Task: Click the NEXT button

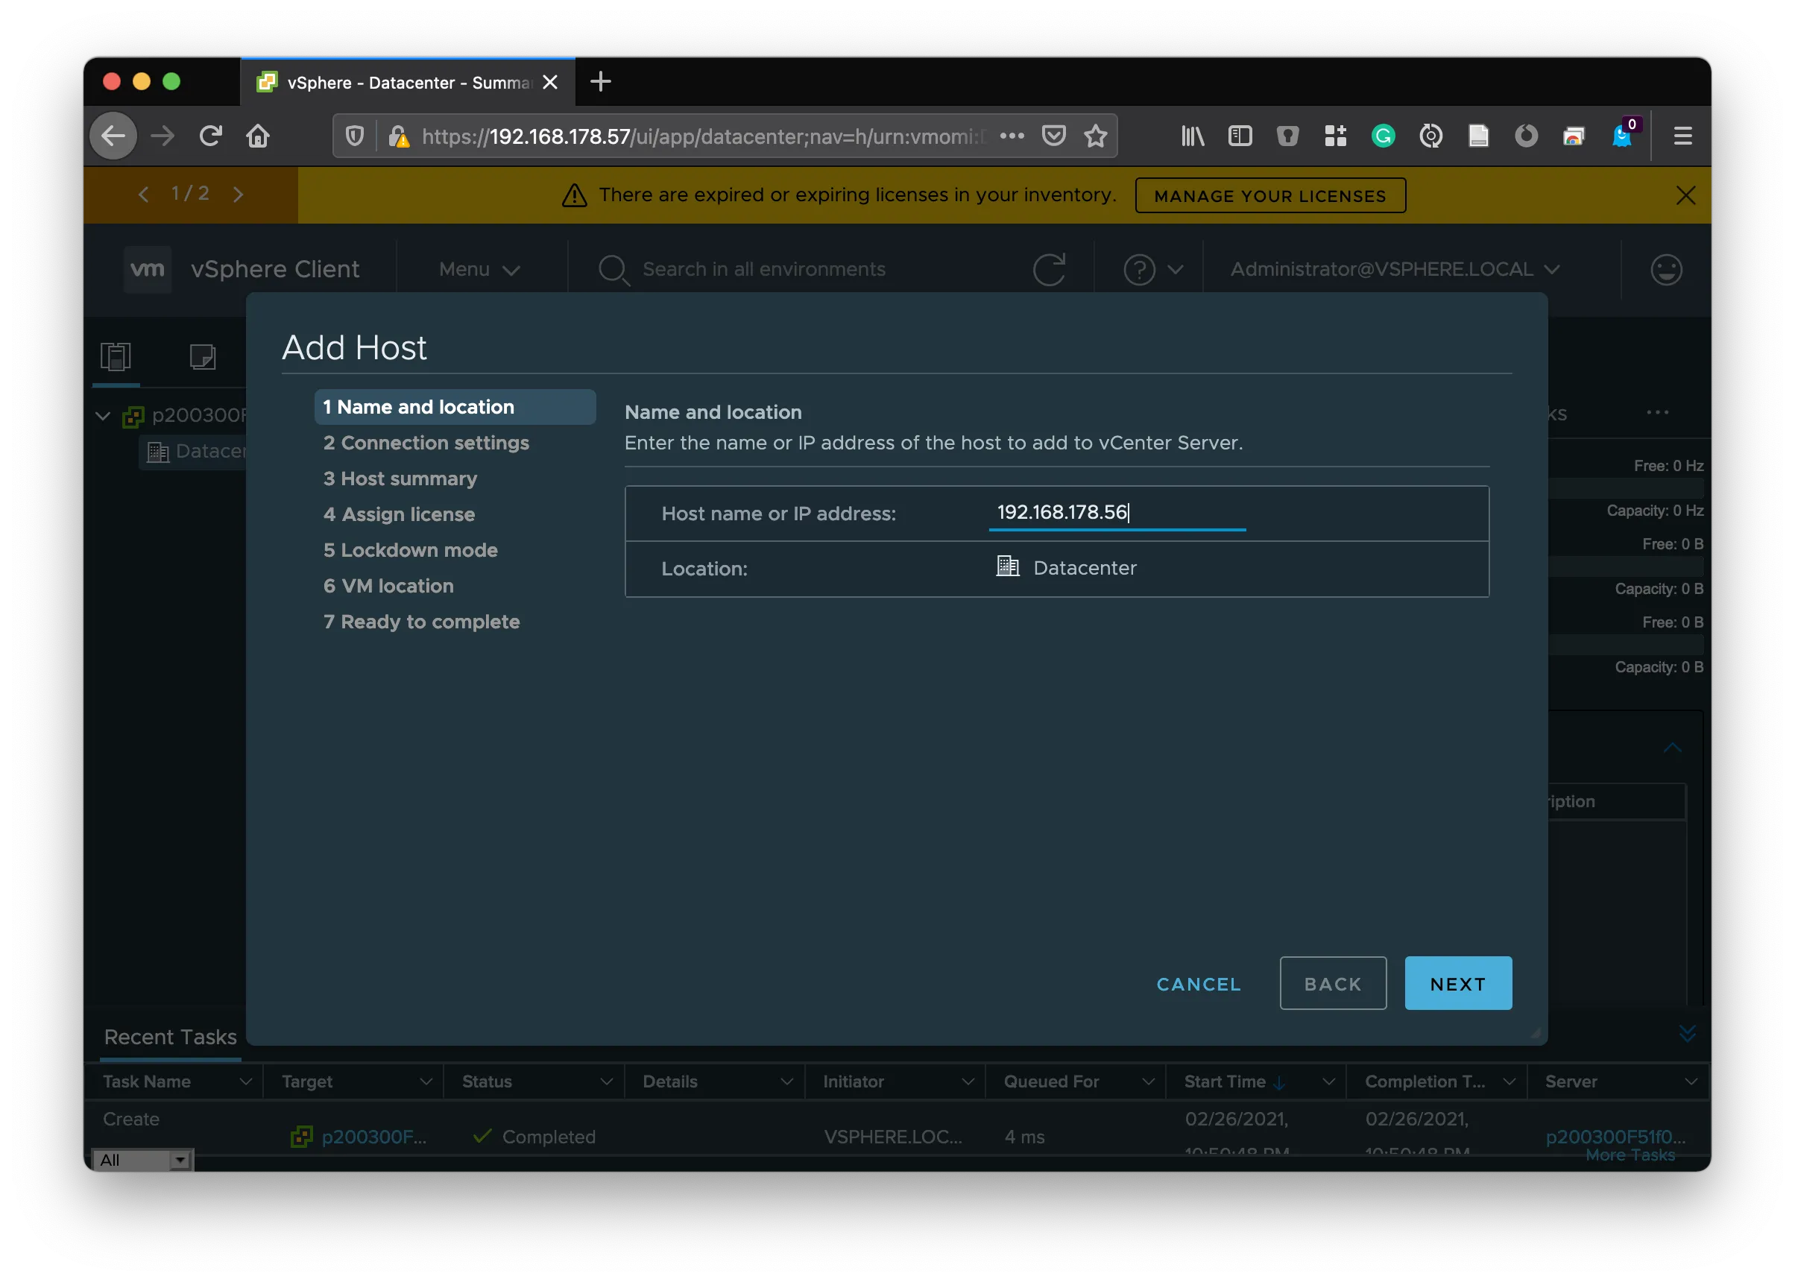Action: [1457, 983]
